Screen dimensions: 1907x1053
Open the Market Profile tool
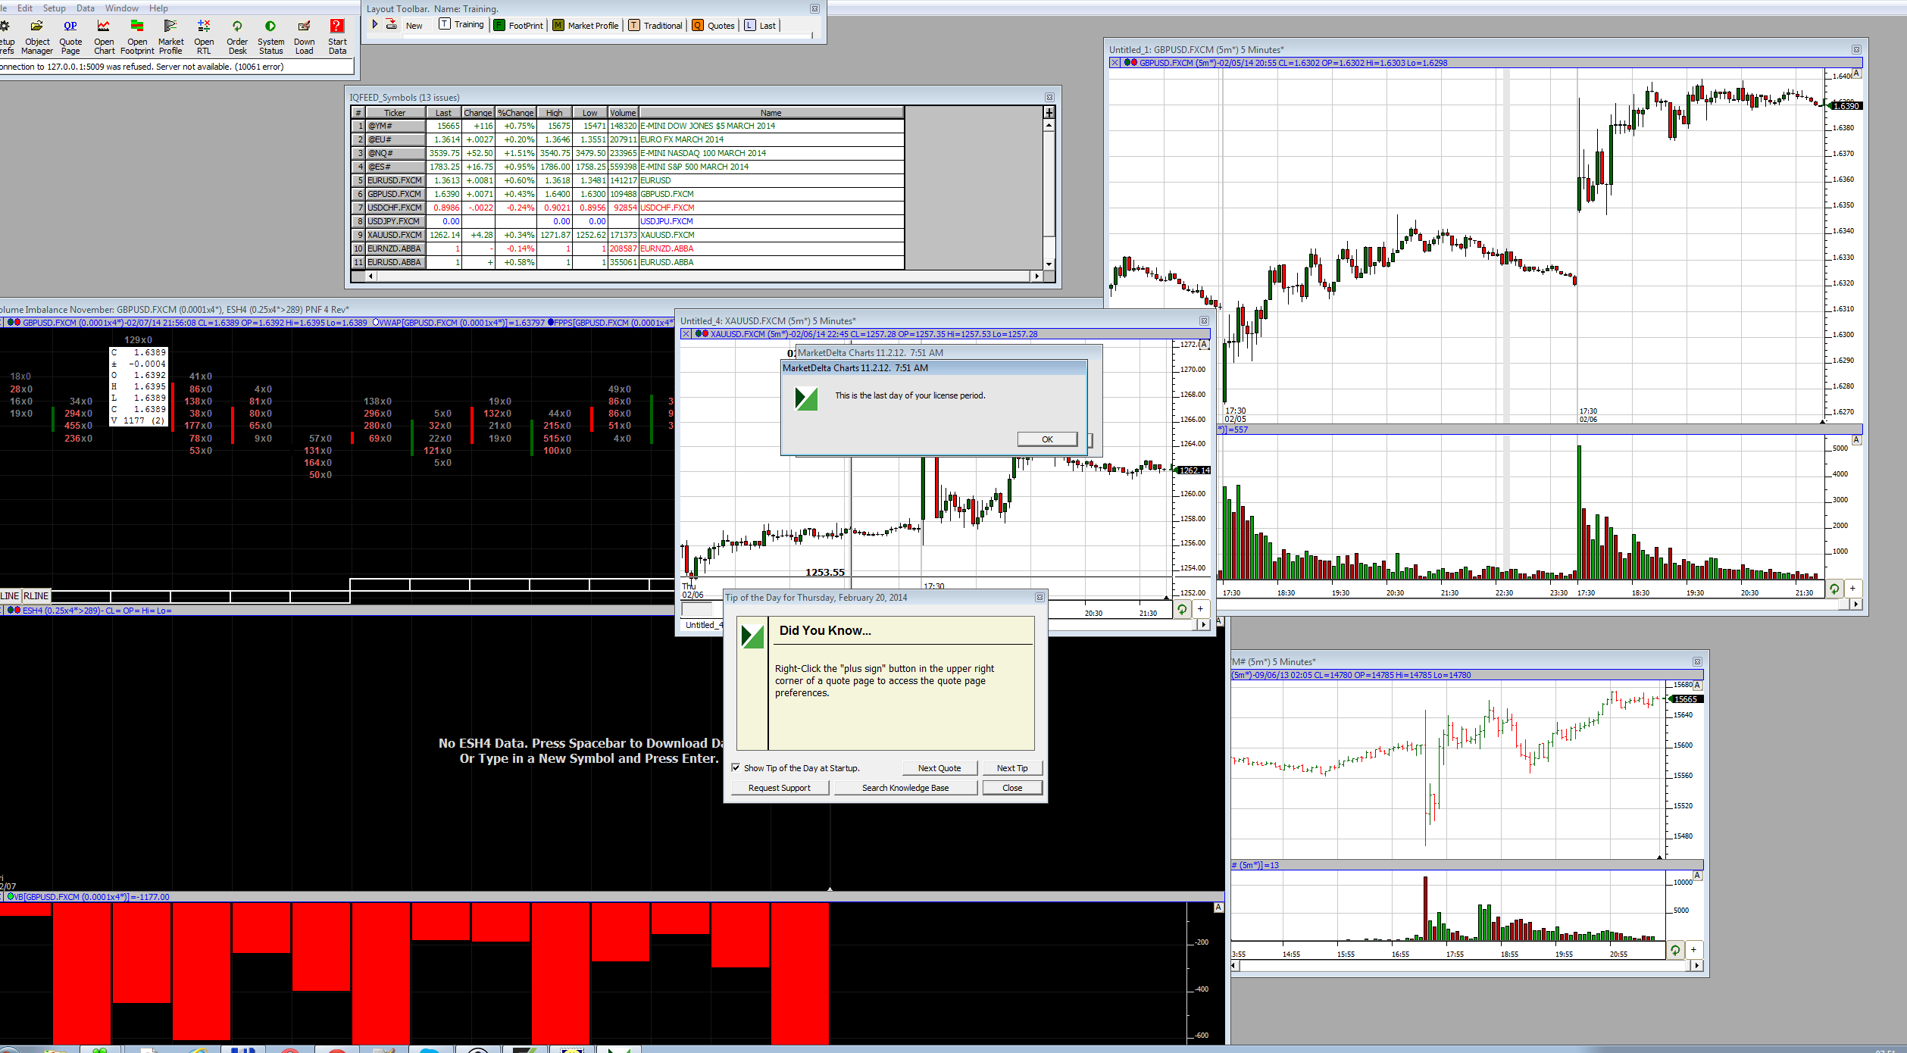click(170, 36)
